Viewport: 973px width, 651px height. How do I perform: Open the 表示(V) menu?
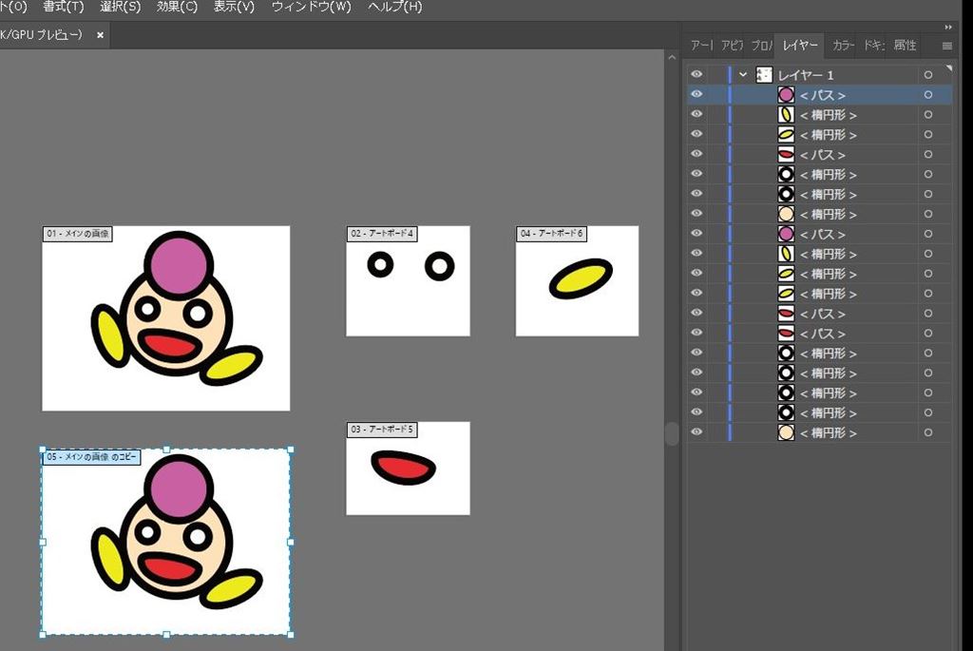tap(234, 7)
